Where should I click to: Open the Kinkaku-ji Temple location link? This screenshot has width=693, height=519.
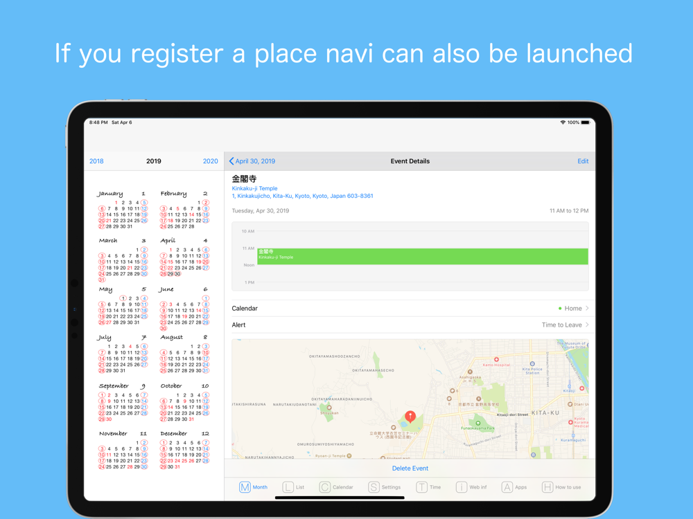pos(254,188)
